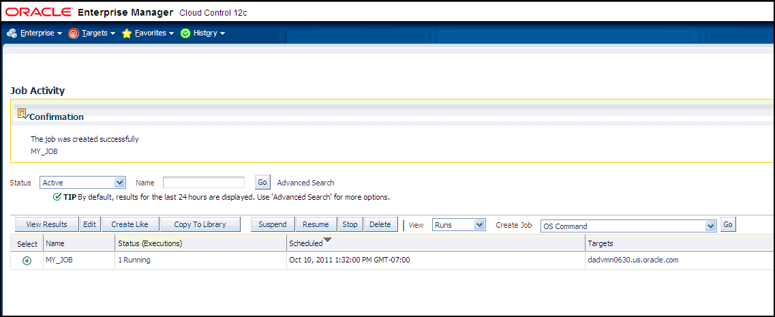Click Go next to Name field
Screen dimensions: 775x317
point(262,182)
